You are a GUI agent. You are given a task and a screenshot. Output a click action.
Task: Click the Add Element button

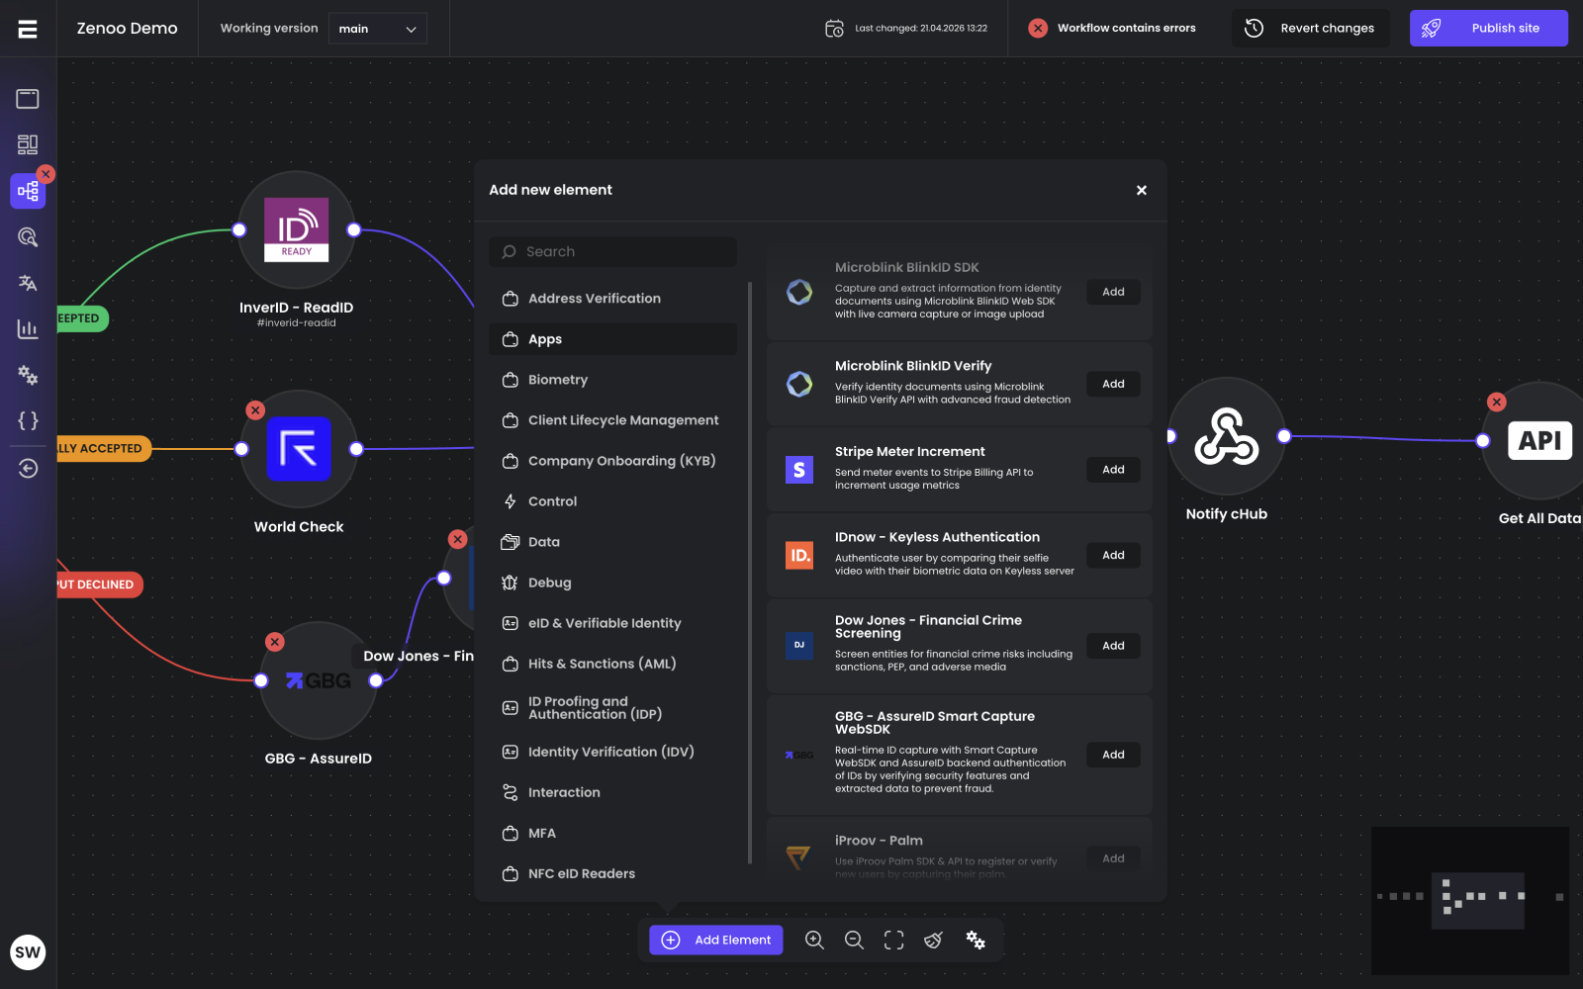point(716,941)
